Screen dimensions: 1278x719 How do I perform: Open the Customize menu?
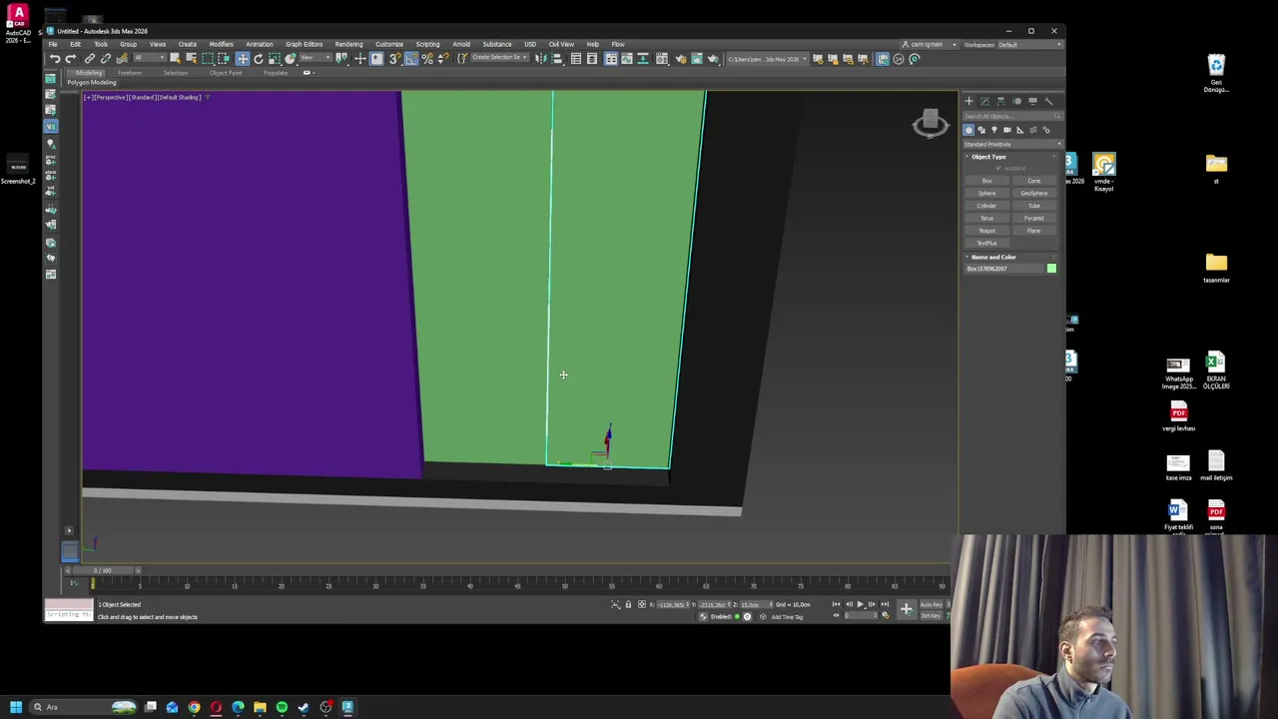pos(389,44)
